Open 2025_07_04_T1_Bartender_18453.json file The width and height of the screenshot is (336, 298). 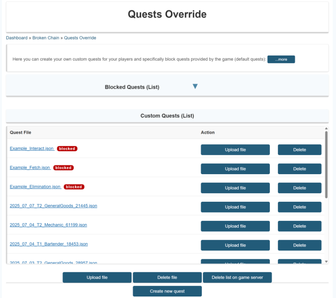(49, 244)
